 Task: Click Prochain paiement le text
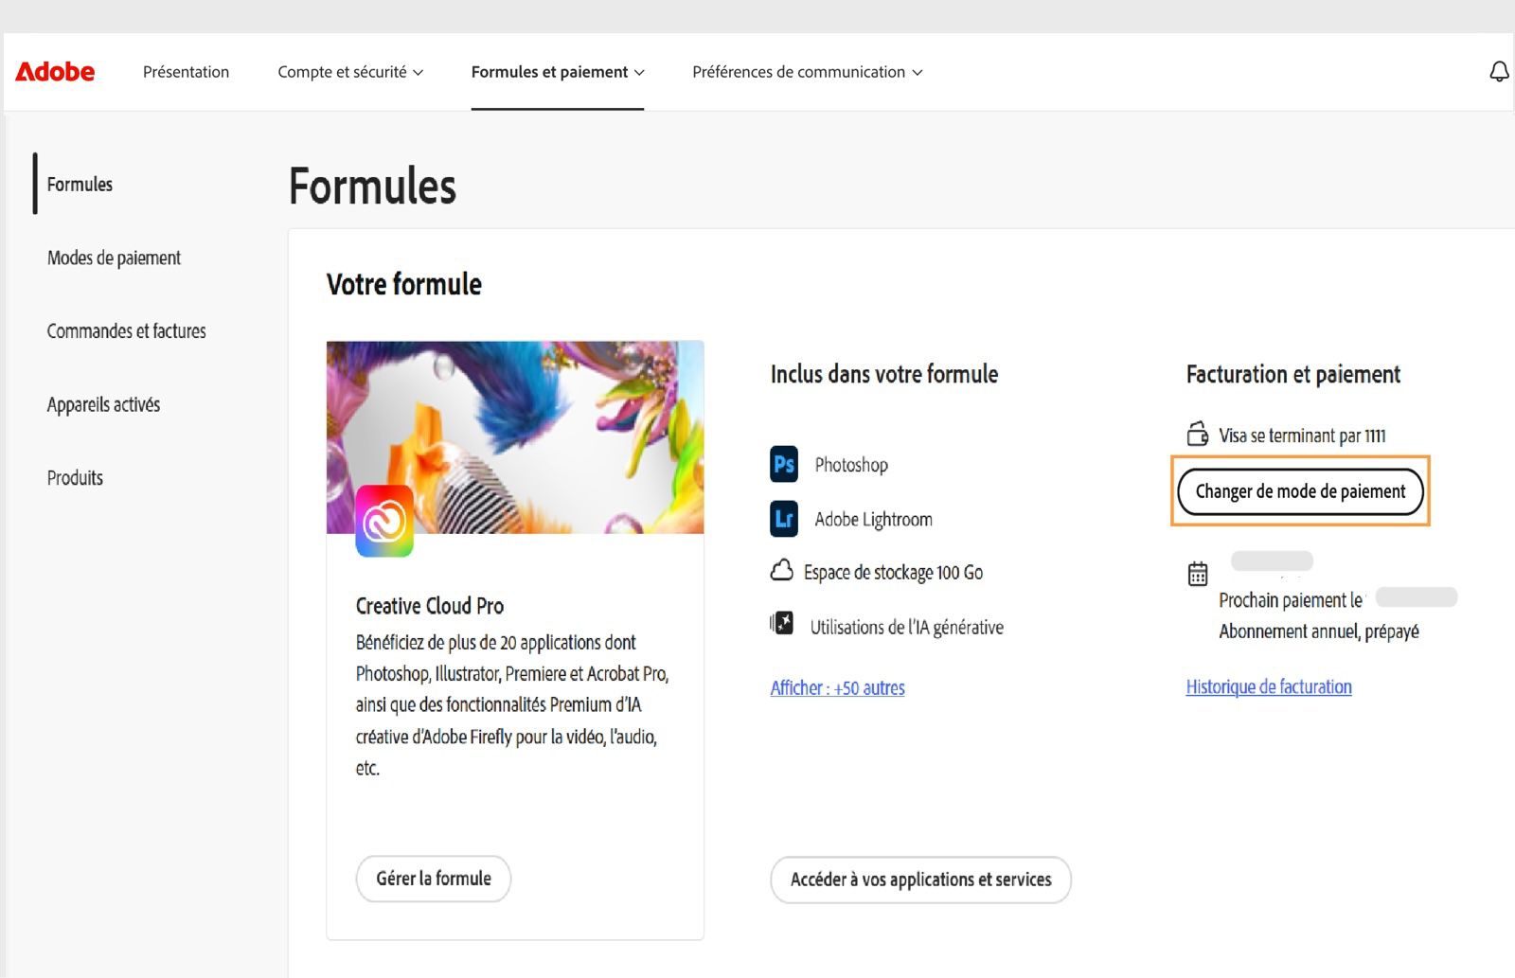pos(1291,600)
